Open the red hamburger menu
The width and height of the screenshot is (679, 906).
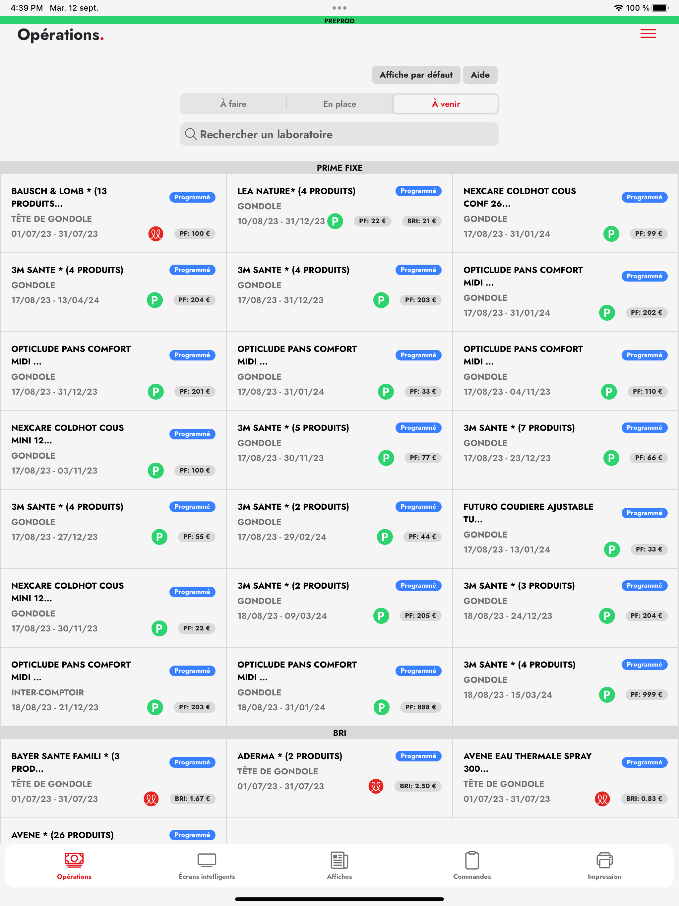coord(648,33)
